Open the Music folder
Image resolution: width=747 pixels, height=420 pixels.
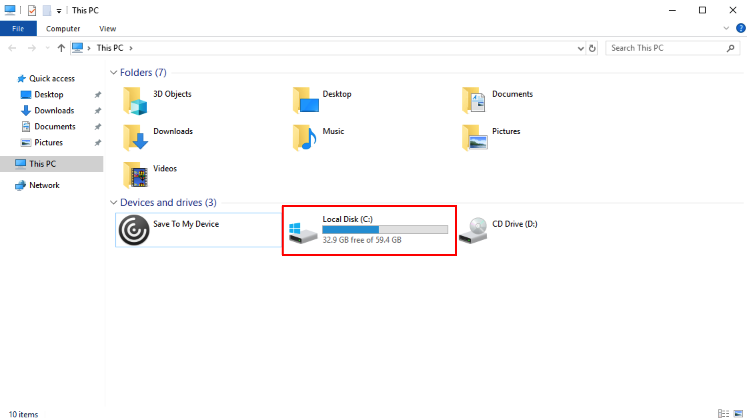[333, 131]
